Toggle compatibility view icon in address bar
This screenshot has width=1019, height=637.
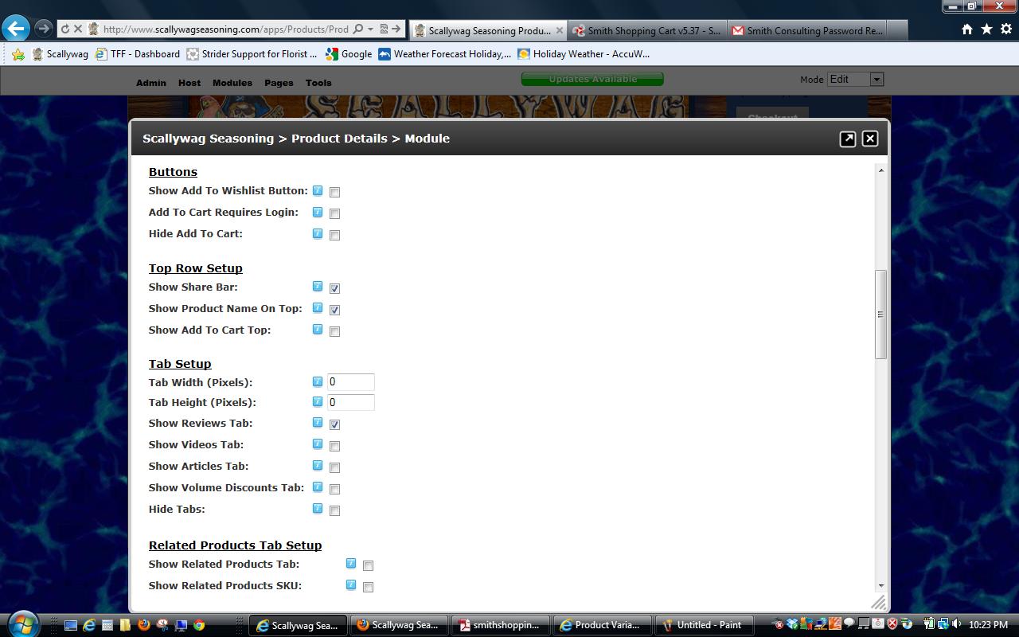click(x=383, y=29)
